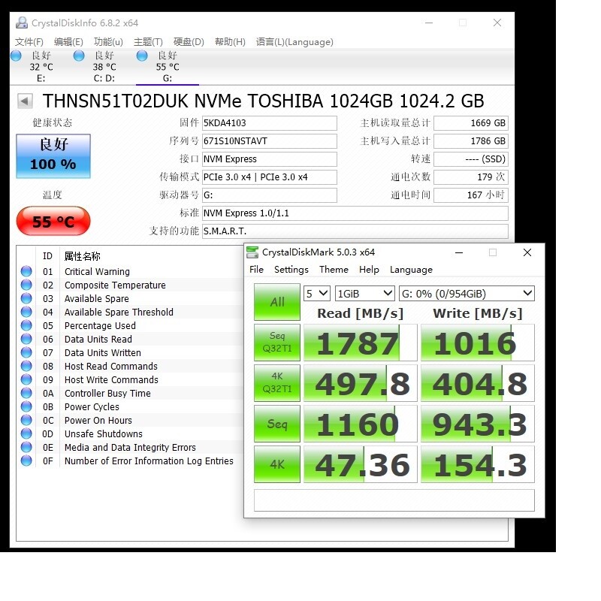Click status dot for Power Cycles
The image size is (601, 601).
[x=26, y=406]
